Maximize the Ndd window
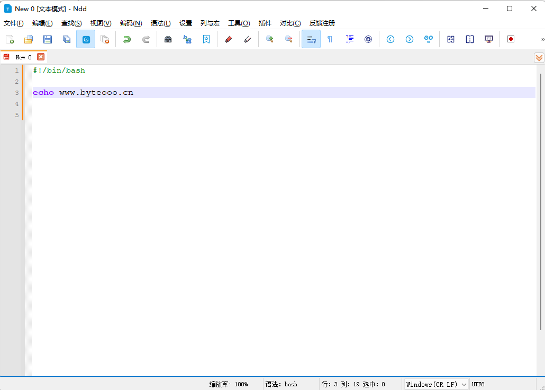The image size is (545, 390). click(510, 8)
